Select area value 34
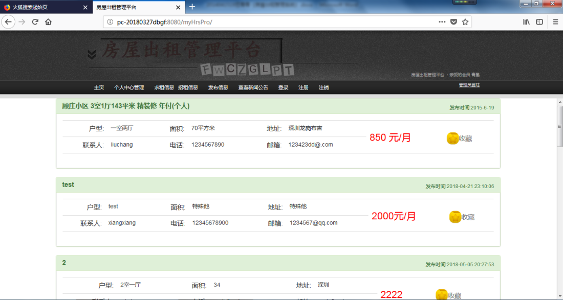The height and width of the screenshot is (300, 563). [x=217, y=285]
